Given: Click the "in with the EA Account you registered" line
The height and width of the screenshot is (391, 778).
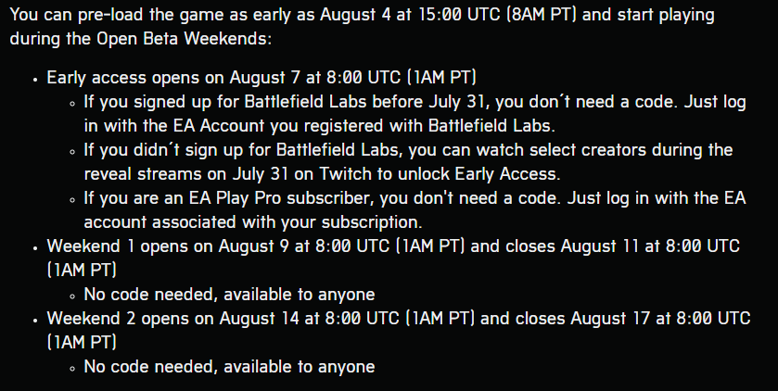Looking at the screenshot, I should [x=320, y=126].
